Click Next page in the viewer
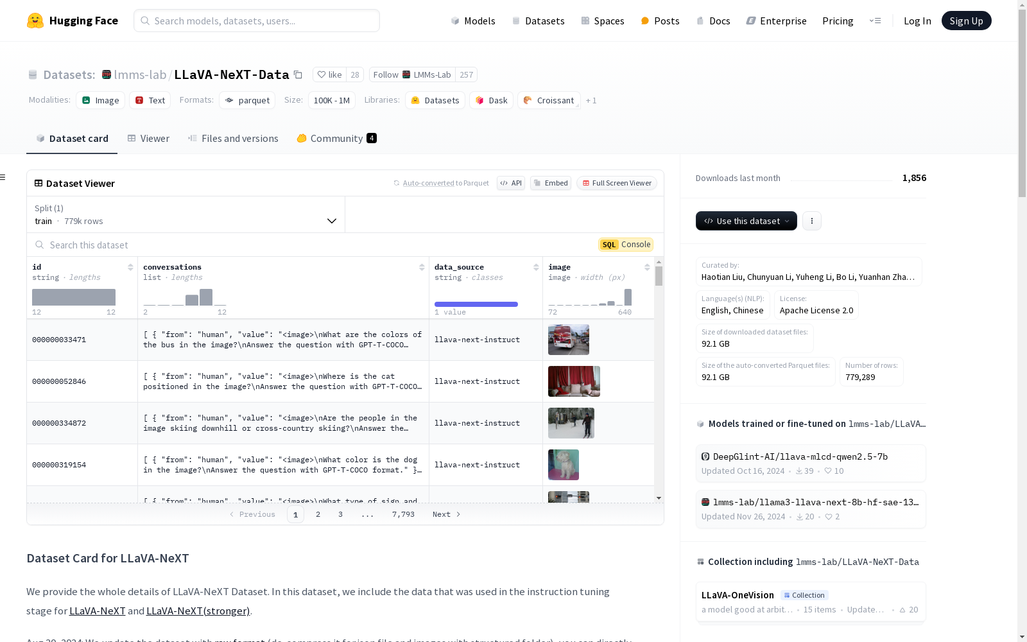The height and width of the screenshot is (642, 1027). [x=447, y=514]
